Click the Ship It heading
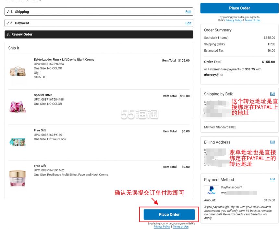This screenshot has height=229, width=279. click(x=14, y=48)
